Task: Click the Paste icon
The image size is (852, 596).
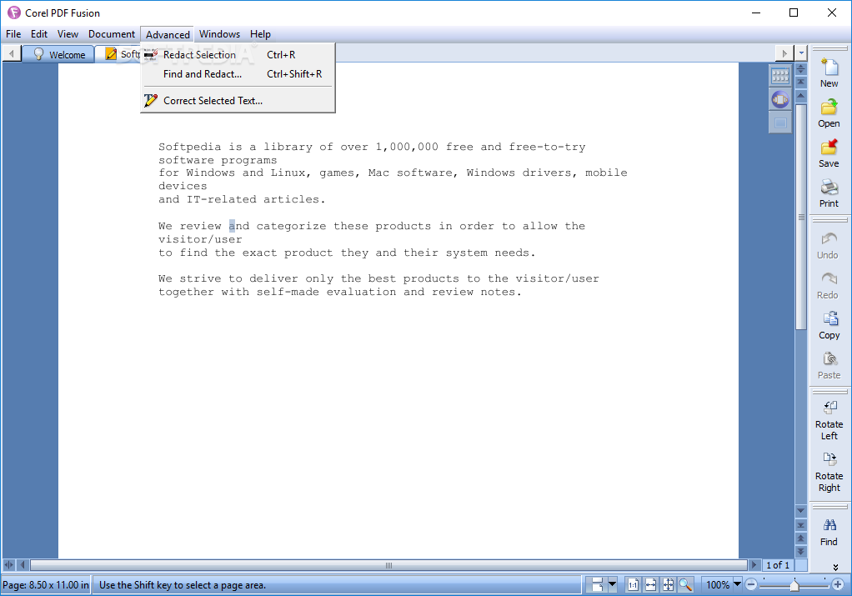Action: click(x=829, y=359)
